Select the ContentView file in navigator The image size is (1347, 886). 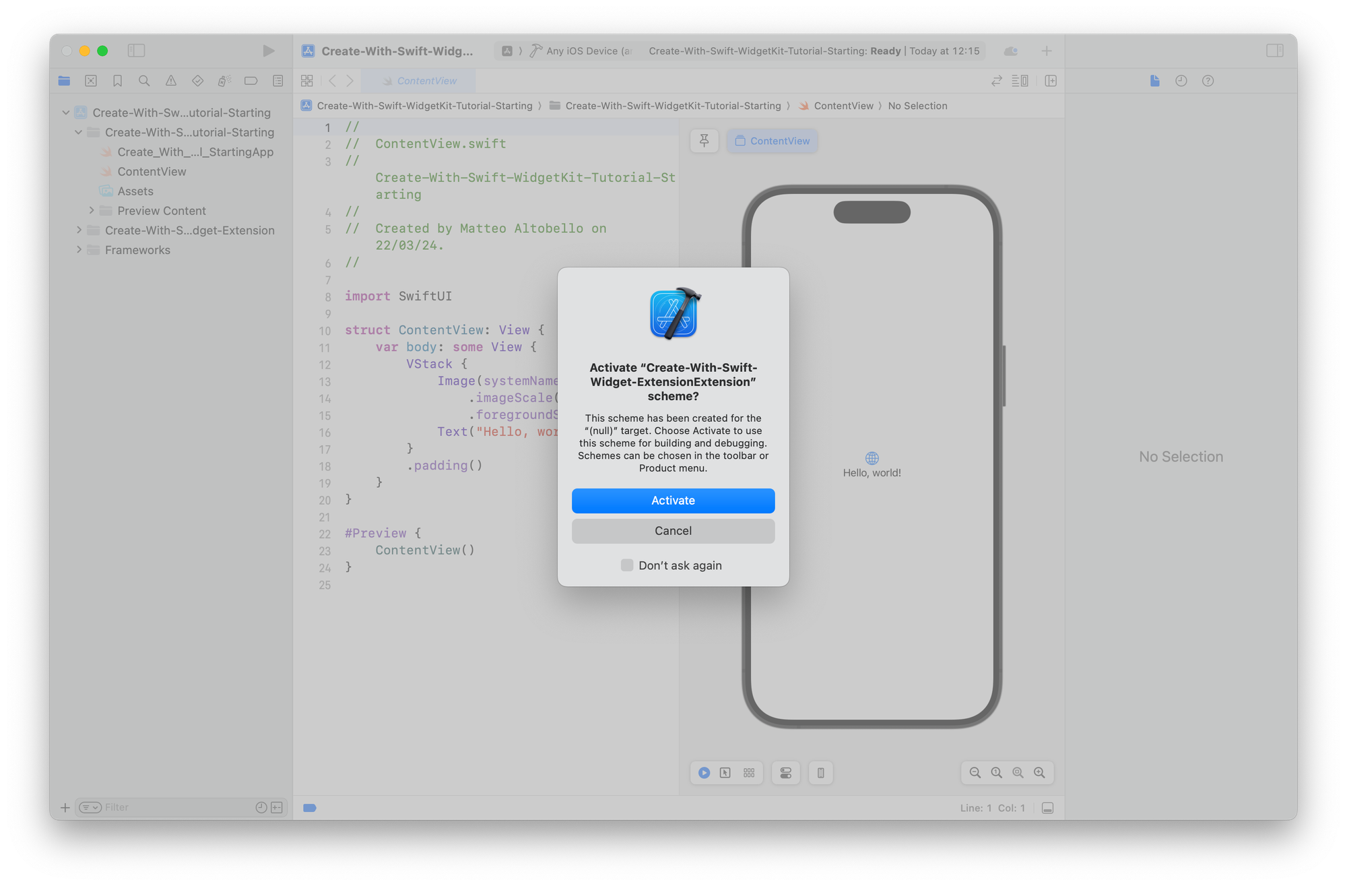(x=152, y=171)
